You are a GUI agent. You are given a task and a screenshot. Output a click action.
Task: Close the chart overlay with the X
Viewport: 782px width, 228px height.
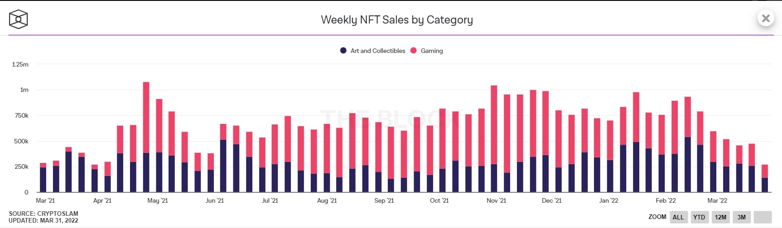766,18
